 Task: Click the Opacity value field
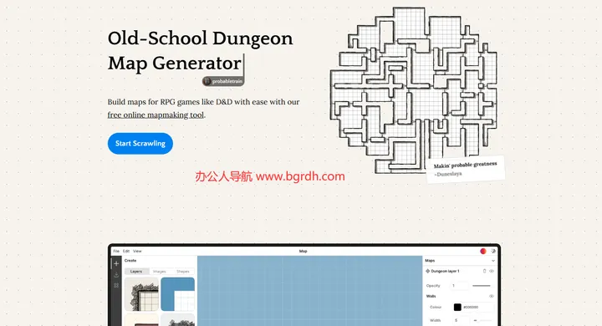[x=460, y=286]
